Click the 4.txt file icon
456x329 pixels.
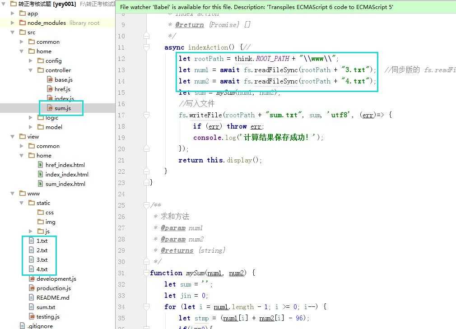pyautogui.click(x=32, y=269)
